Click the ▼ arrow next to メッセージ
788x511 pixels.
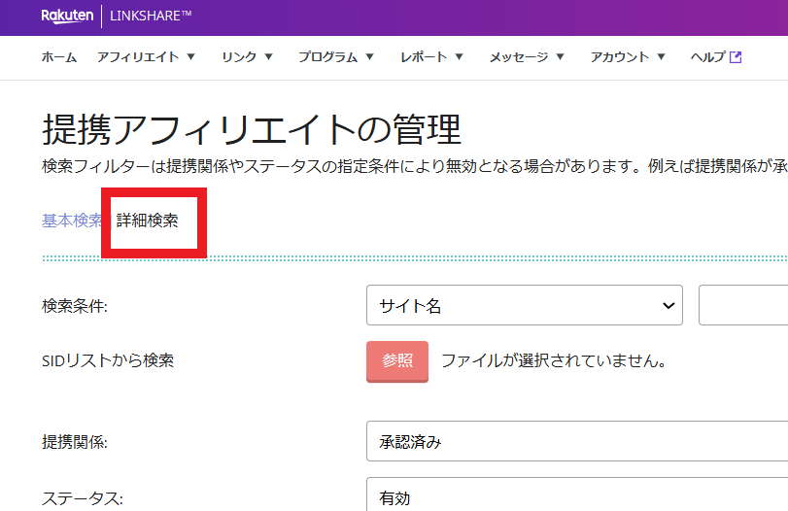point(561,57)
